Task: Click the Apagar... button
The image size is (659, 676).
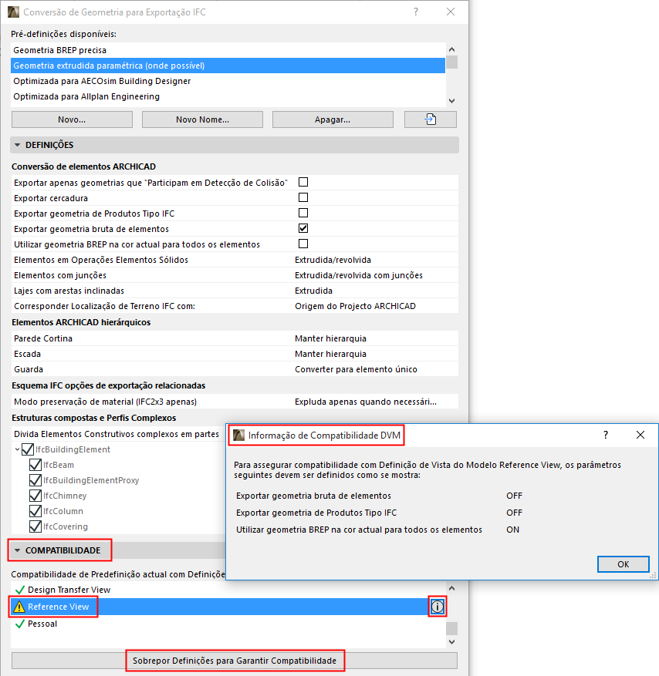Action: pos(333,119)
